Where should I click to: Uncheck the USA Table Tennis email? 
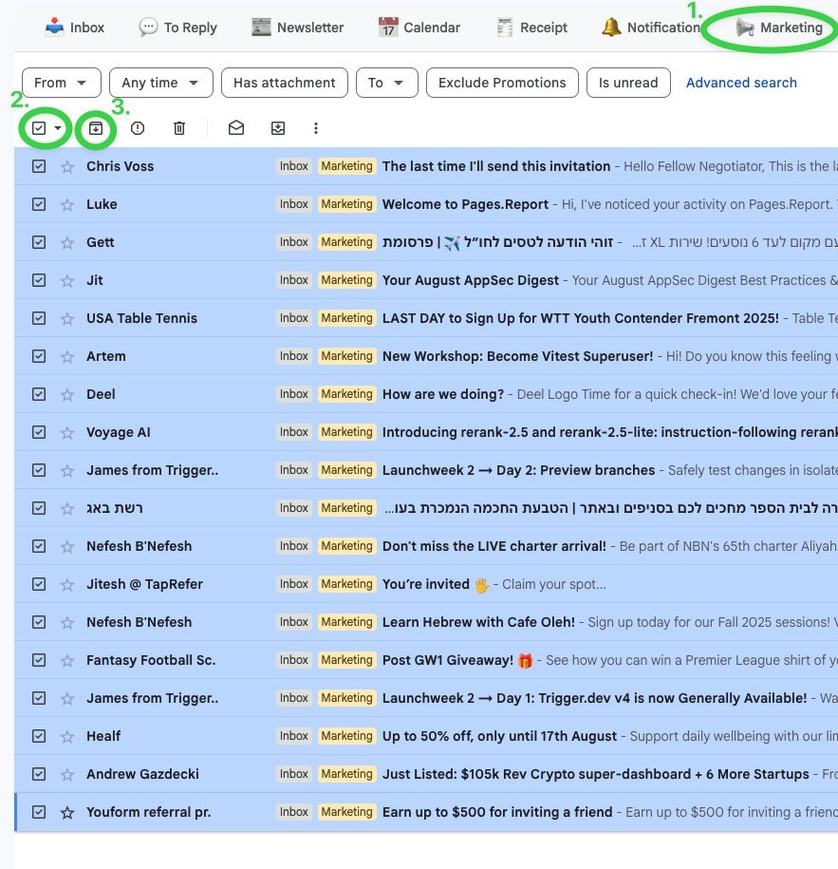tap(38, 317)
